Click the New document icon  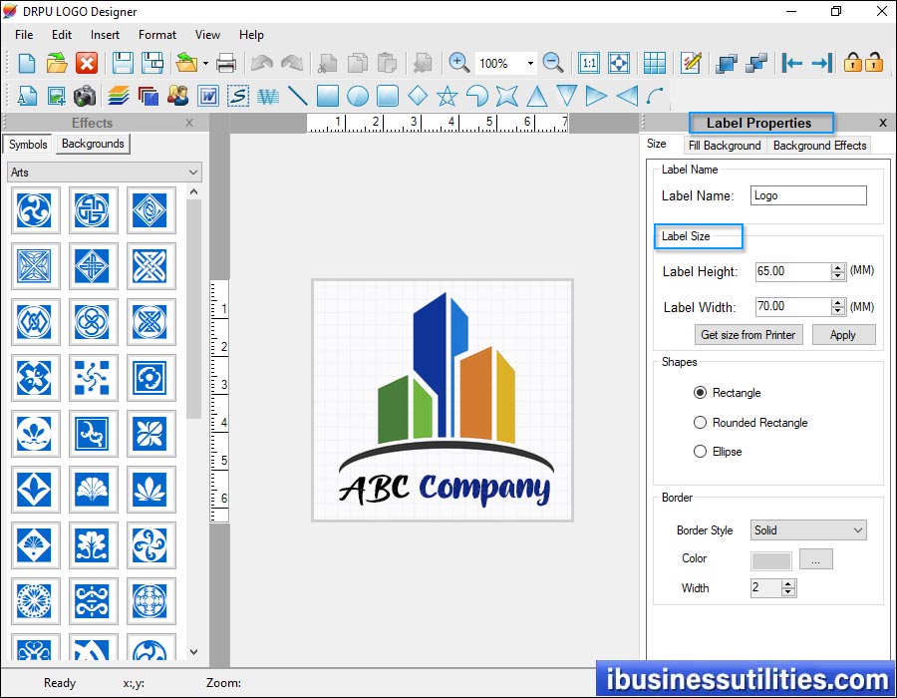pos(27,63)
